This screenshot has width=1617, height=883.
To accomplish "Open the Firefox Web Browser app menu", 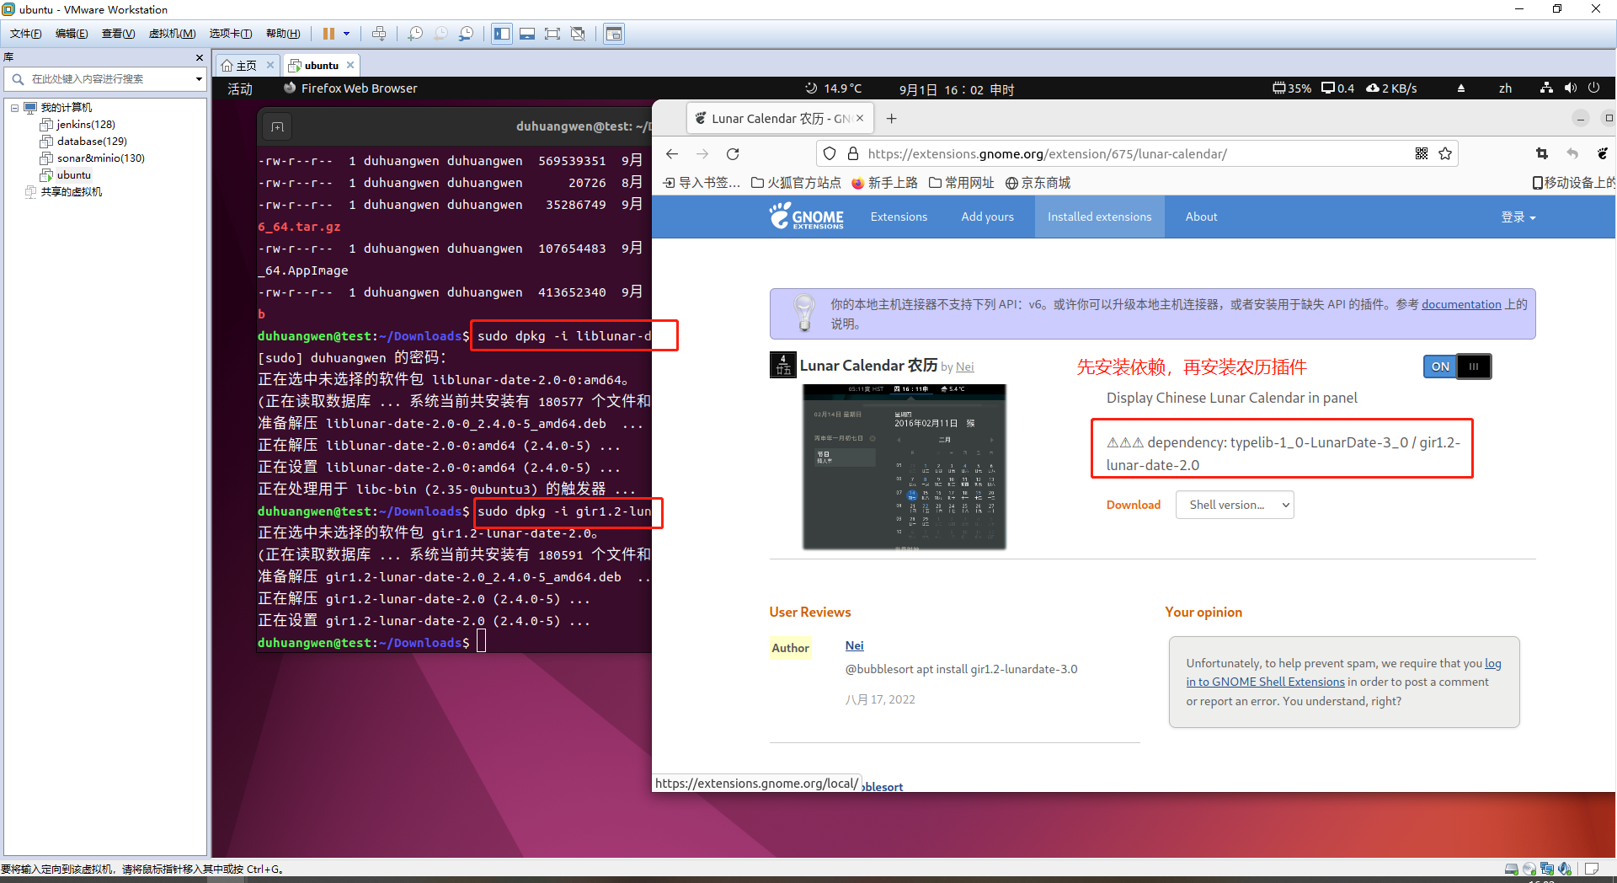I will coord(350,88).
